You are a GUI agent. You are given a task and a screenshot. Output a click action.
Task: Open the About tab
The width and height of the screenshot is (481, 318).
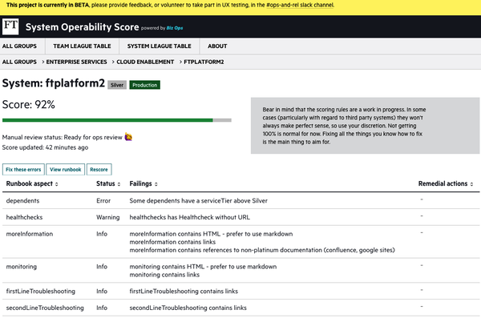pos(217,46)
